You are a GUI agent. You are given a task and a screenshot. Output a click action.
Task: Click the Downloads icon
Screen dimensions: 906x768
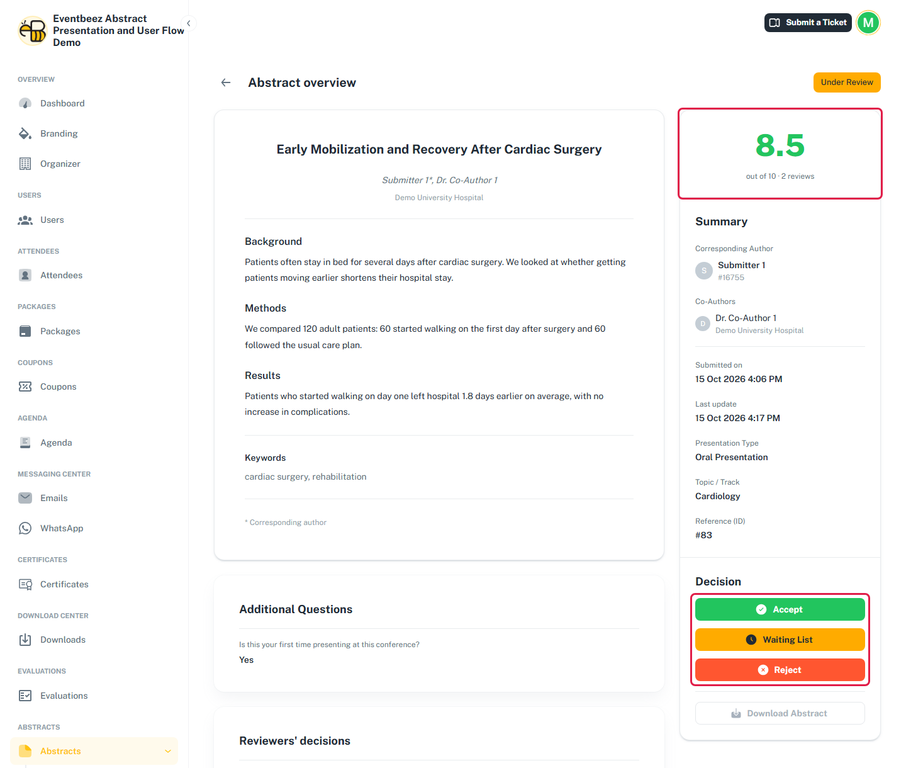(x=25, y=640)
